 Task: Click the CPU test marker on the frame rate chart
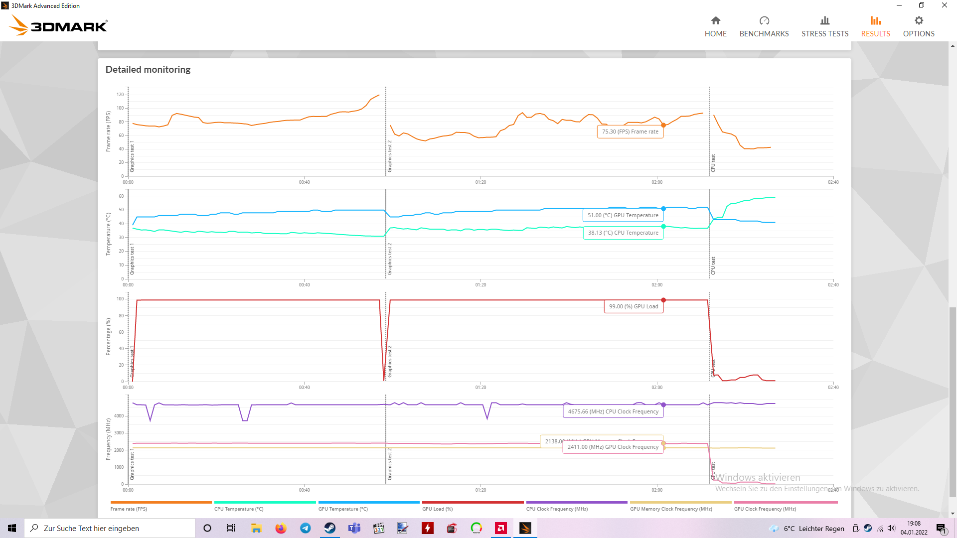pyautogui.click(x=713, y=163)
